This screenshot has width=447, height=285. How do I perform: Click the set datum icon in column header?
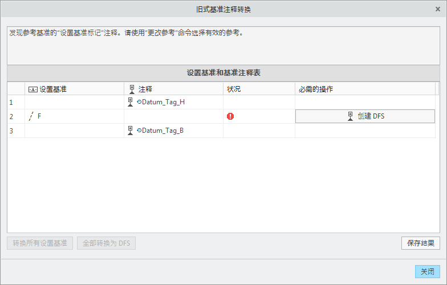point(32,89)
